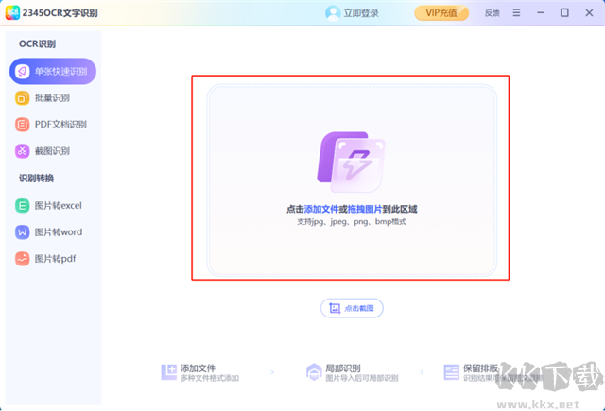Open the hamburger menu icon

pos(516,12)
